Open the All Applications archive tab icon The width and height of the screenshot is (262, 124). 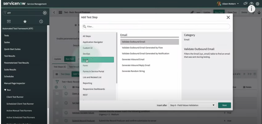click(x=9, y=21)
